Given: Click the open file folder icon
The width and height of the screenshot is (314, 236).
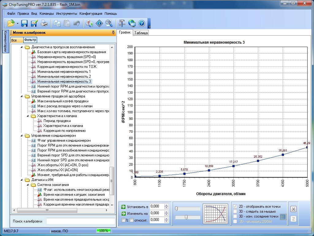Looking at the screenshot, I should [11, 23].
